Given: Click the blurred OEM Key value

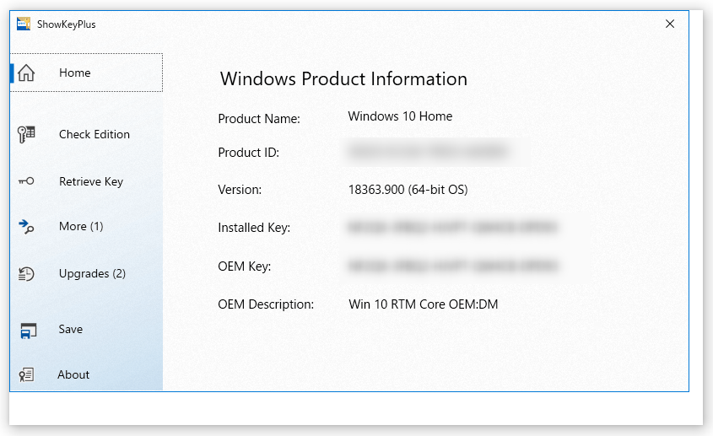Looking at the screenshot, I should [x=452, y=266].
